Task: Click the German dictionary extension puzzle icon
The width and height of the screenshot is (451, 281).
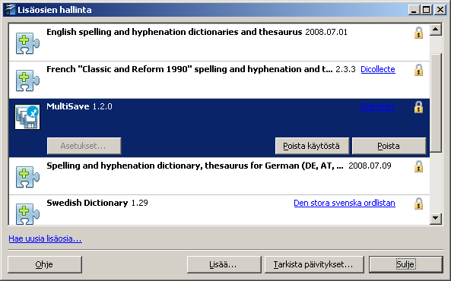Action: [x=27, y=177]
